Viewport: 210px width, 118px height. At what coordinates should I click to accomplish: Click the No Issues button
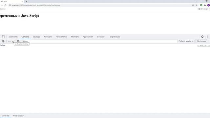point(201,41)
